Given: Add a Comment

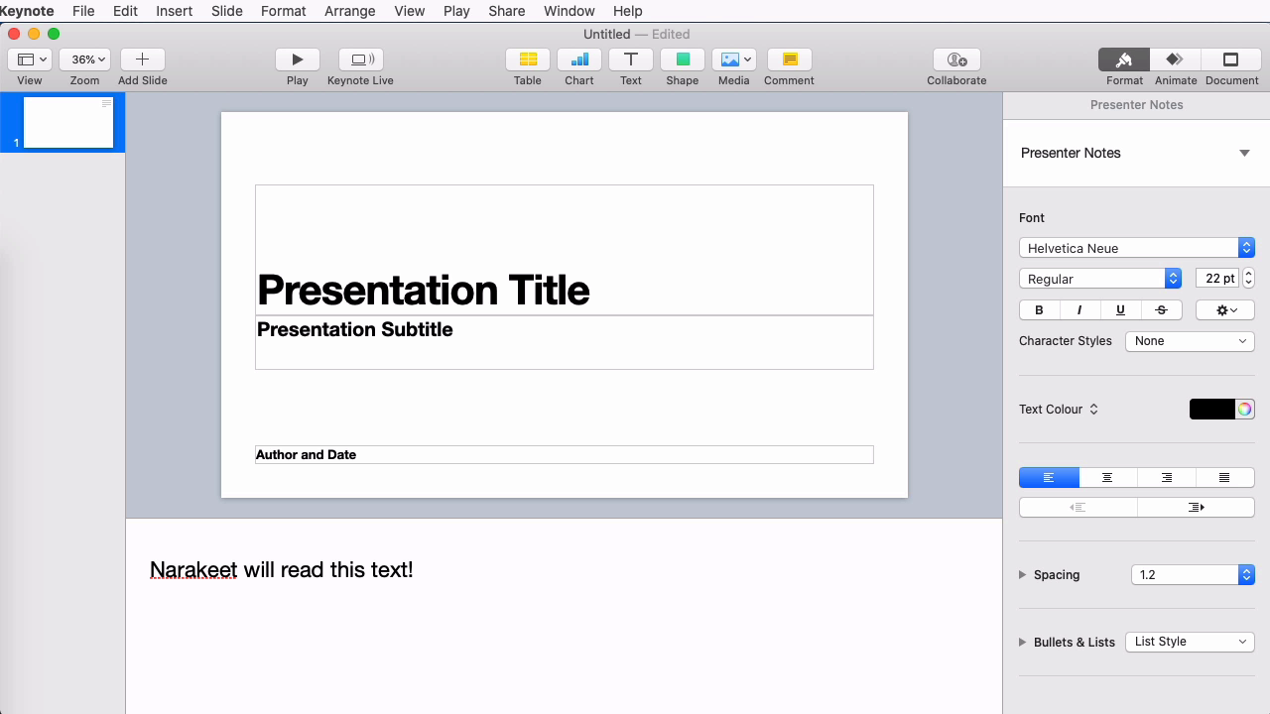Looking at the screenshot, I should (790, 59).
